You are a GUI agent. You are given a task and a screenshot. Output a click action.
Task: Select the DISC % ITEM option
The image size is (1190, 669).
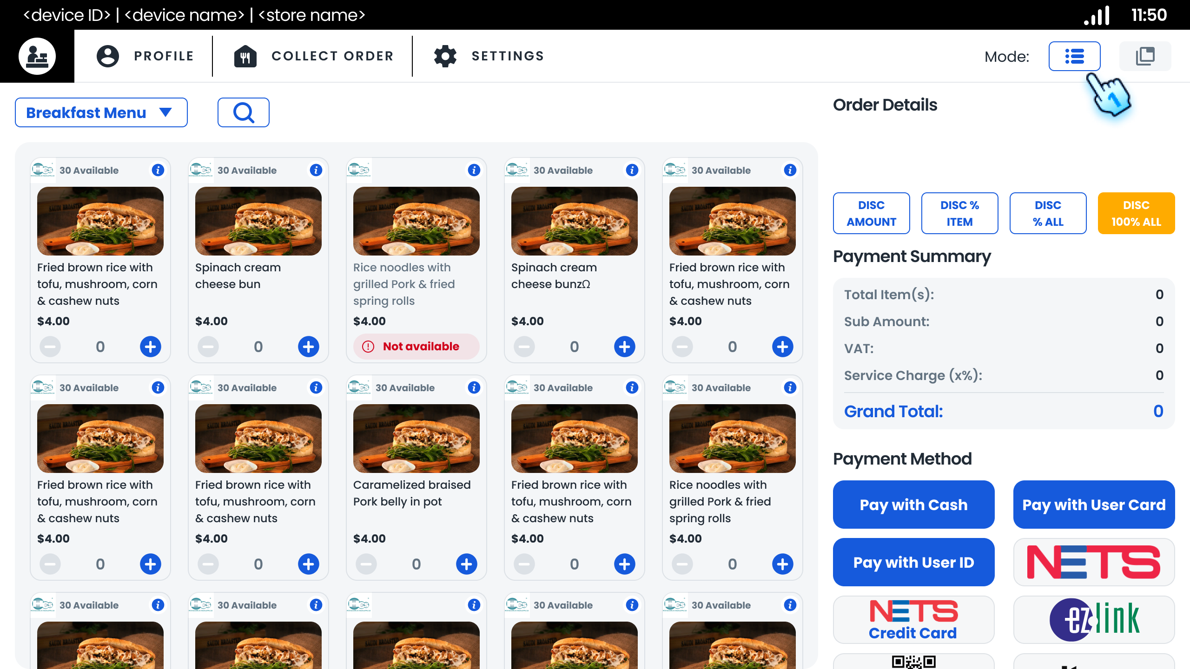point(959,213)
